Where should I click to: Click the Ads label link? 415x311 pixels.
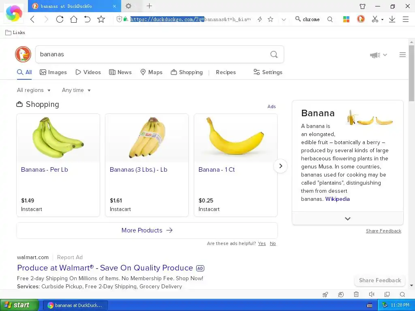click(x=272, y=107)
